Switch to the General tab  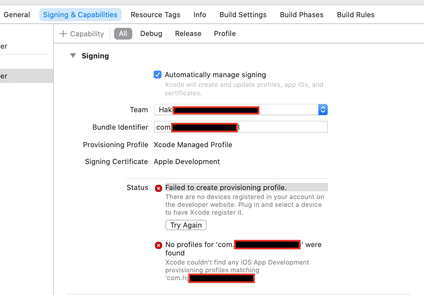(x=17, y=15)
